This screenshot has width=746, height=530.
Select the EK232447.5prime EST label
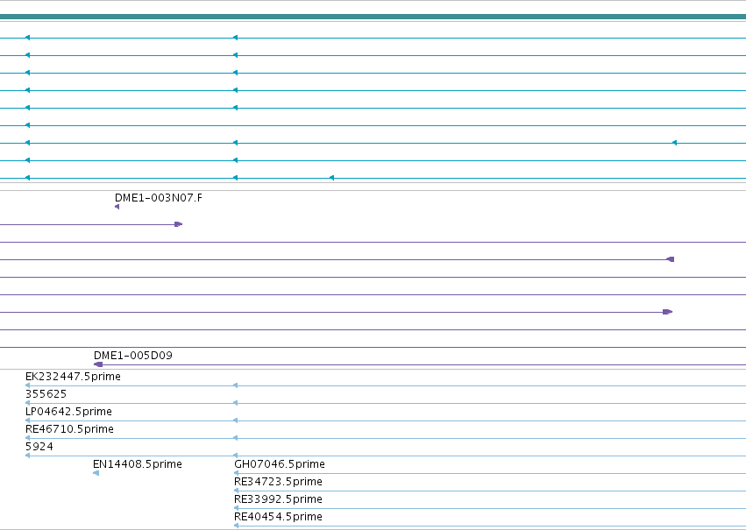tap(73, 377)
